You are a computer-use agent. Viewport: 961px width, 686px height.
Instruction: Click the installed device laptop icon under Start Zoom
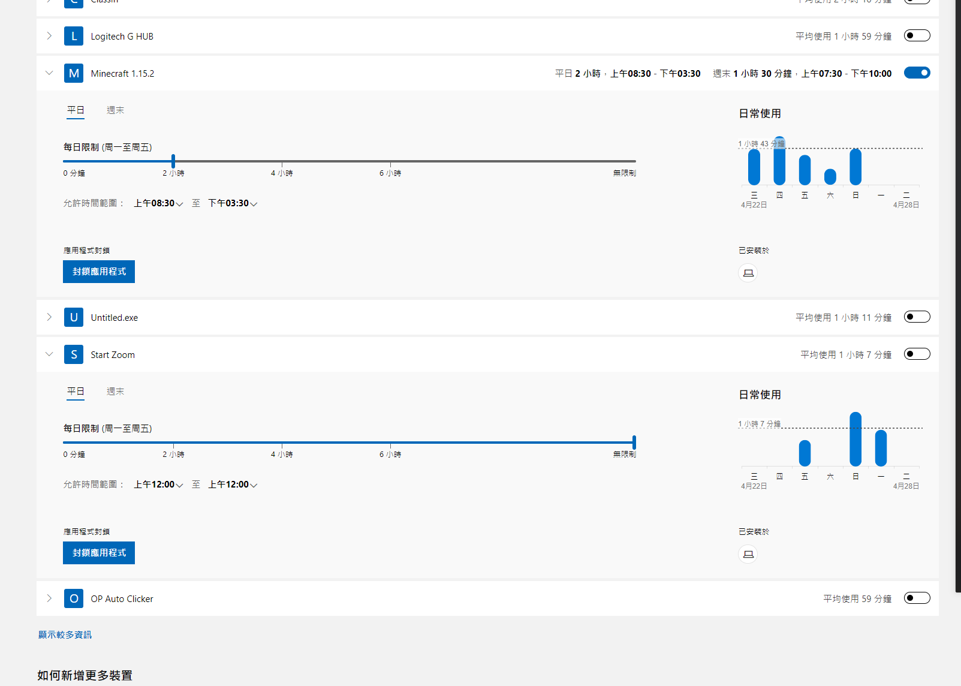pos(748,554)
